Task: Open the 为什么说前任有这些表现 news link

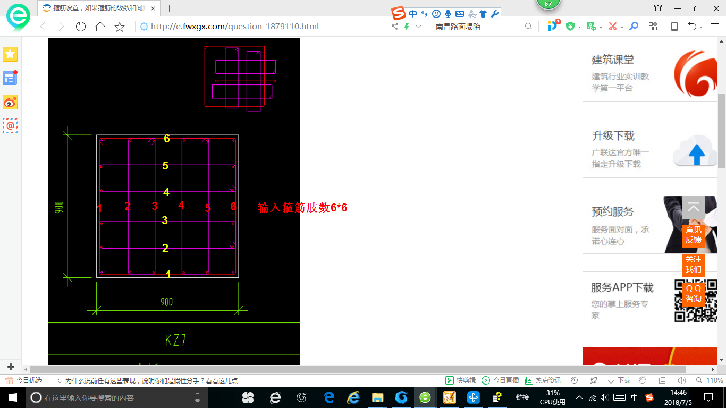Action: [151, 380]
